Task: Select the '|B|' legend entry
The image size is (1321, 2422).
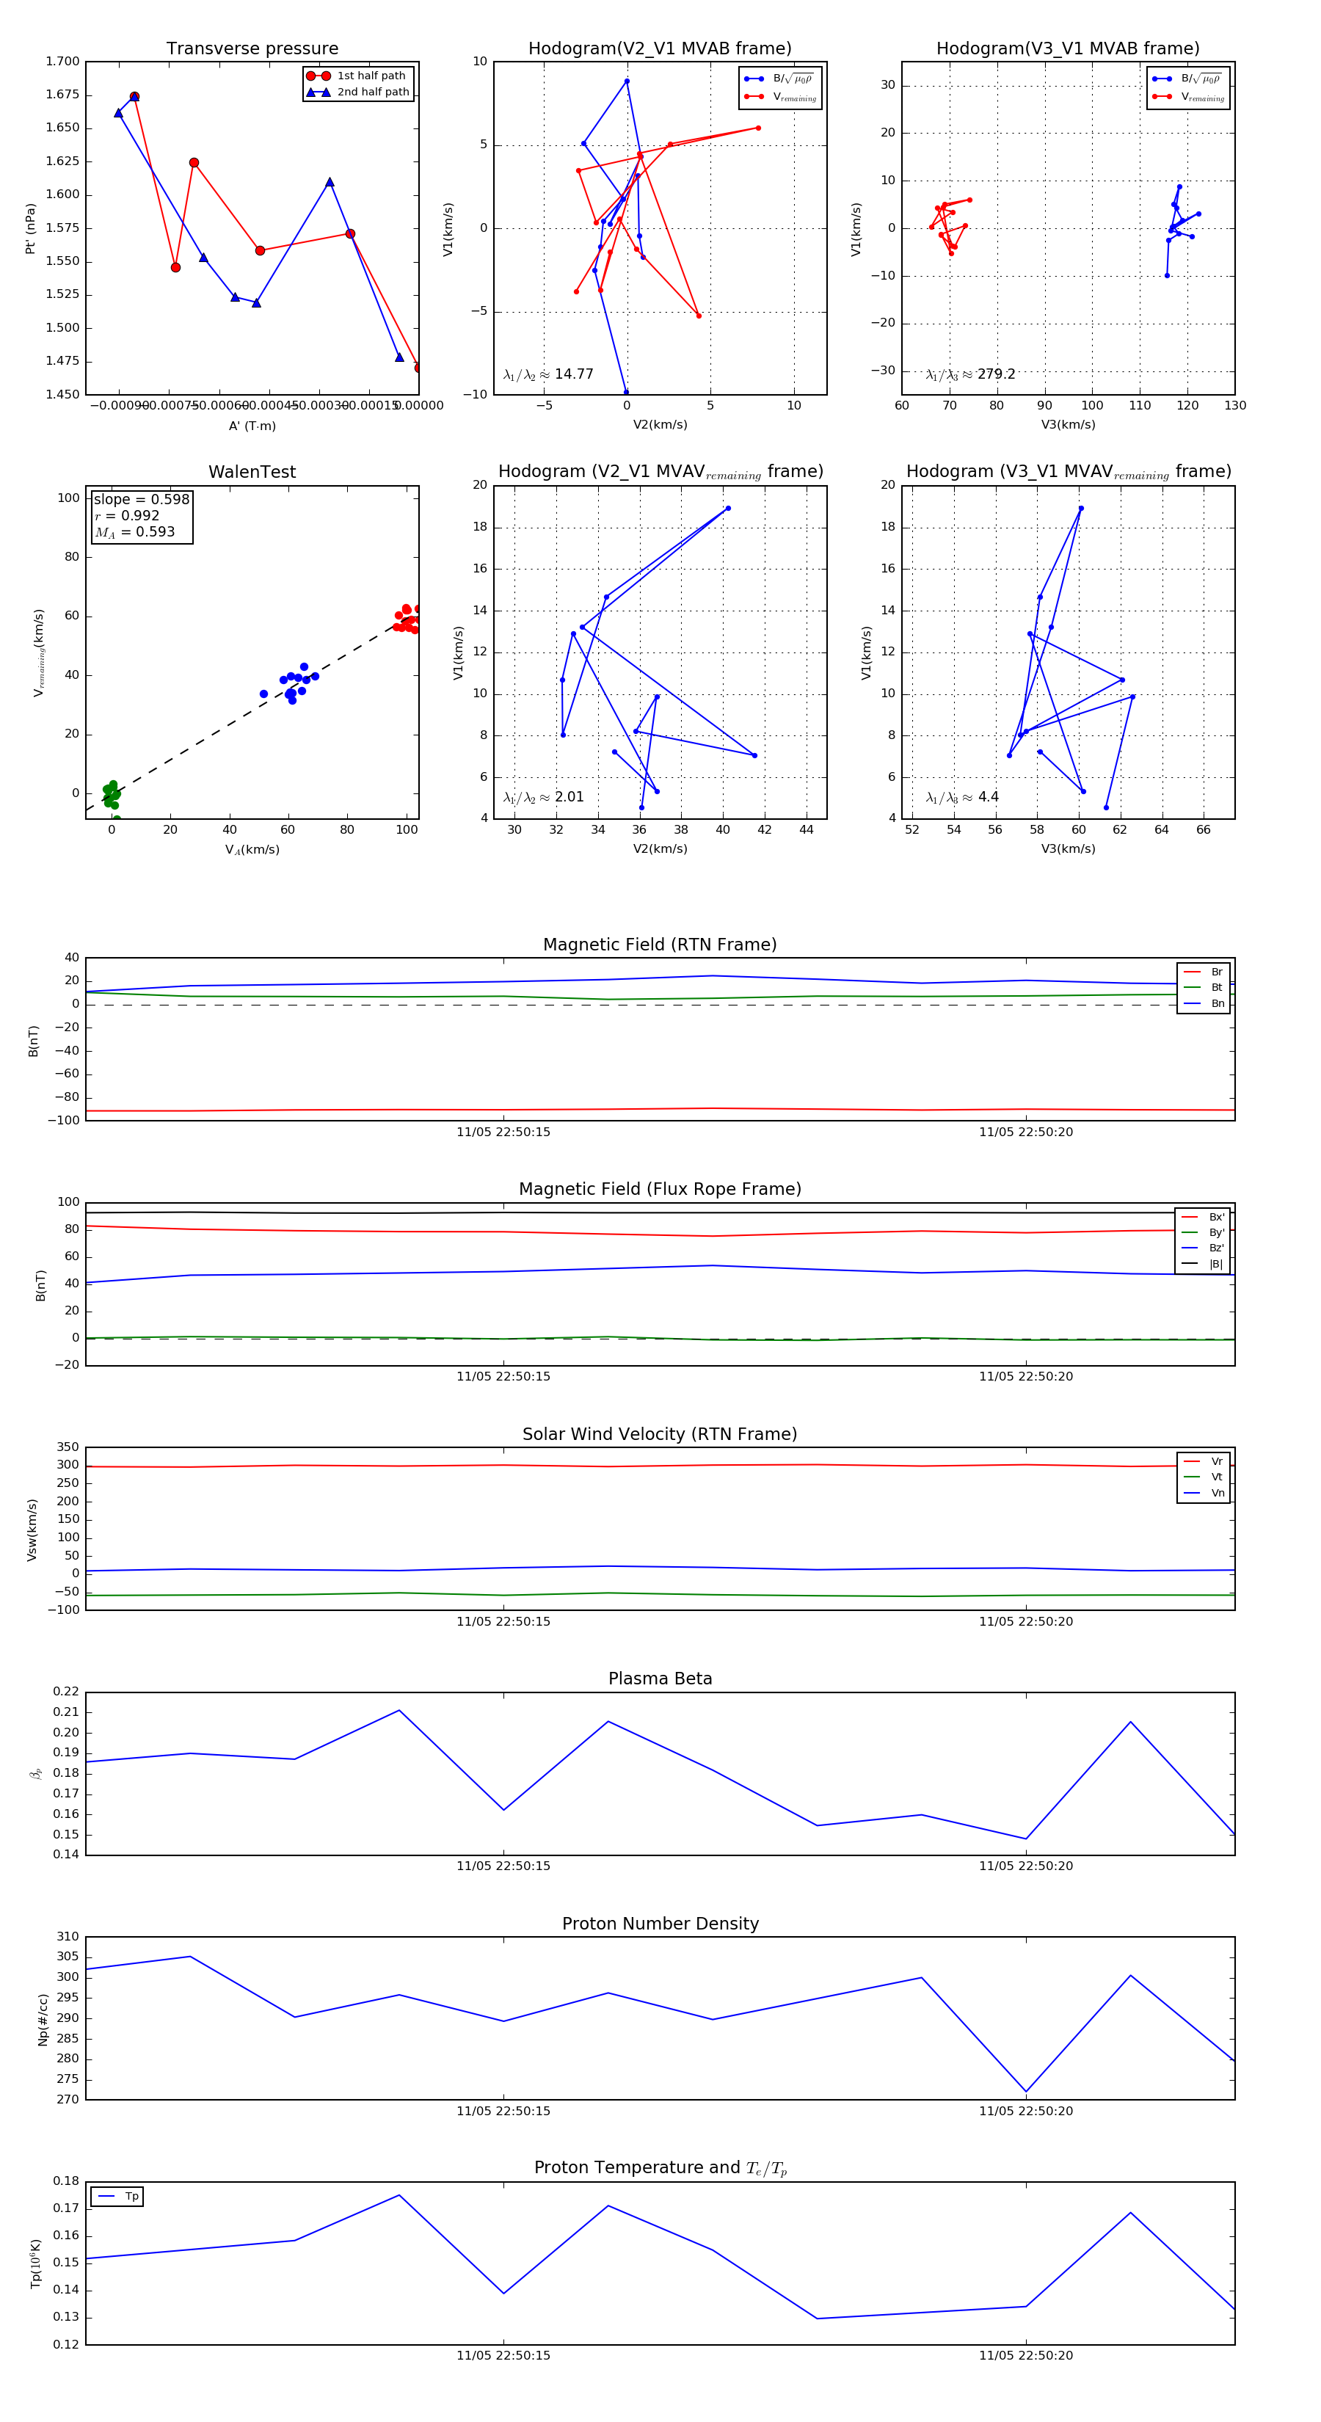Action: (x=1203, y=1264)
